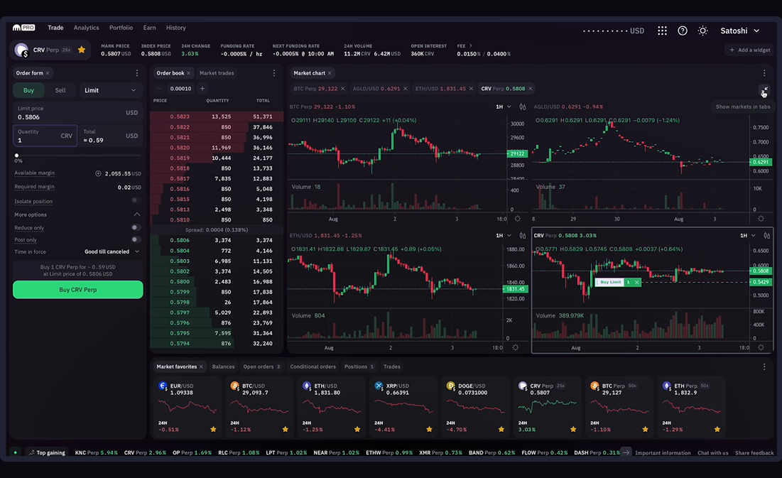Screen dimensions: 782x478
Task: Open the help question mark icon
Action: pyautogui.click(x=683, y=31)
